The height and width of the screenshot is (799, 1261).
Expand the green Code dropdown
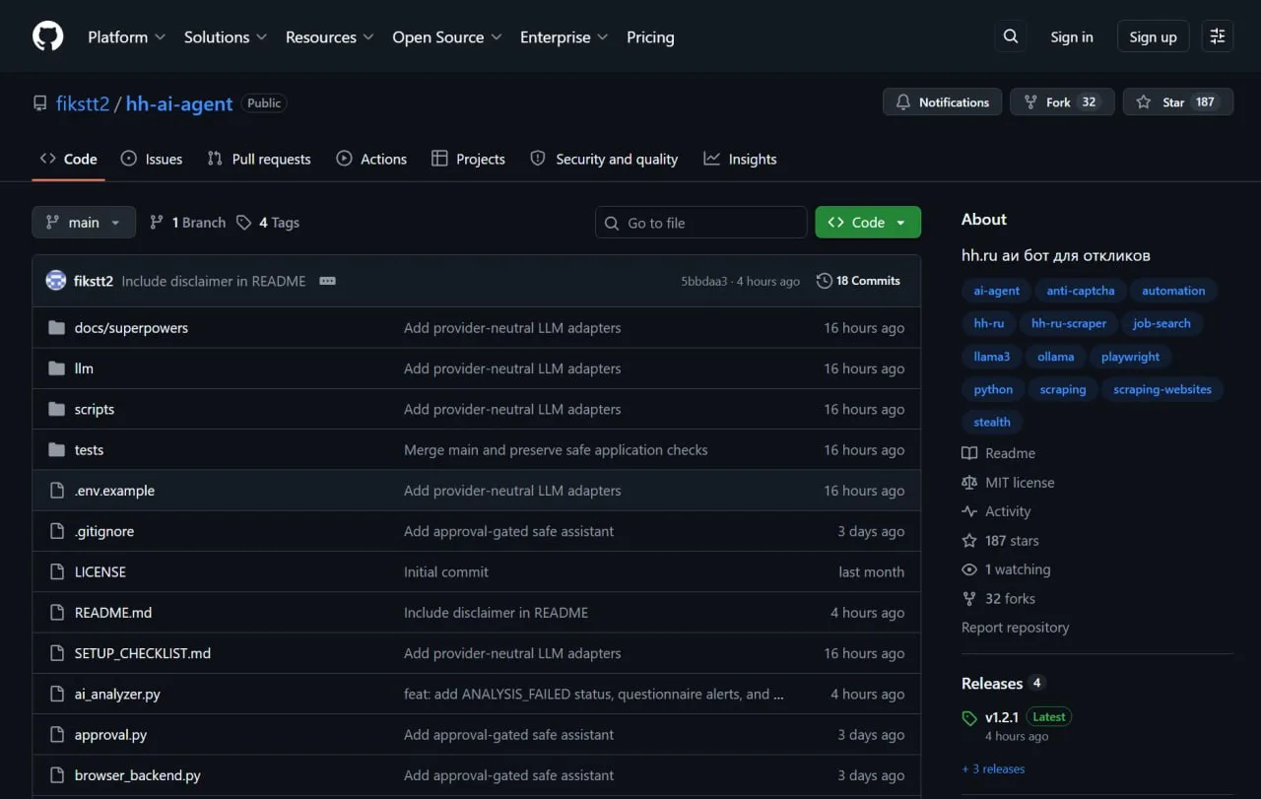click(x=868, y=223)
